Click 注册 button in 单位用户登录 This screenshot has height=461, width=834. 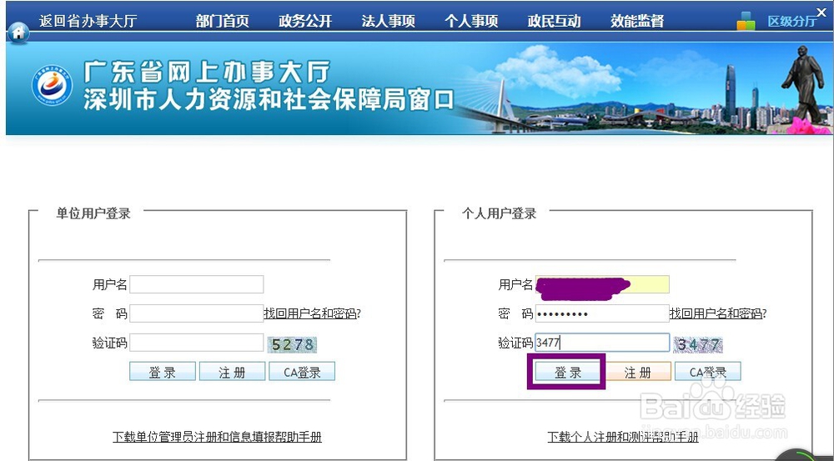(x=233, y=372)
